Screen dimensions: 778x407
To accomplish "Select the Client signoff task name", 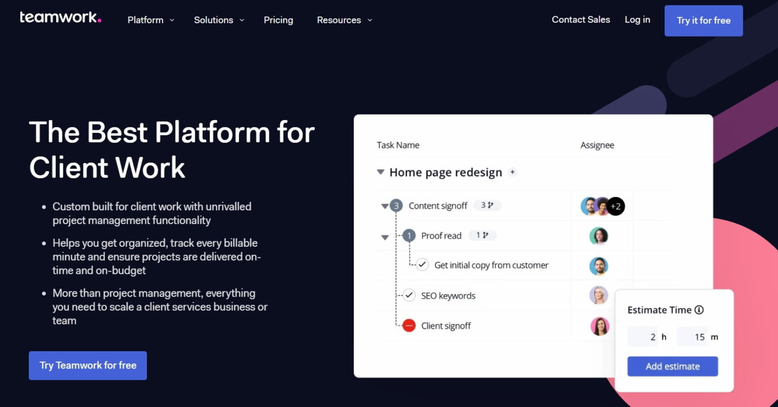I will pyautogui.click(x=446, y=326).
